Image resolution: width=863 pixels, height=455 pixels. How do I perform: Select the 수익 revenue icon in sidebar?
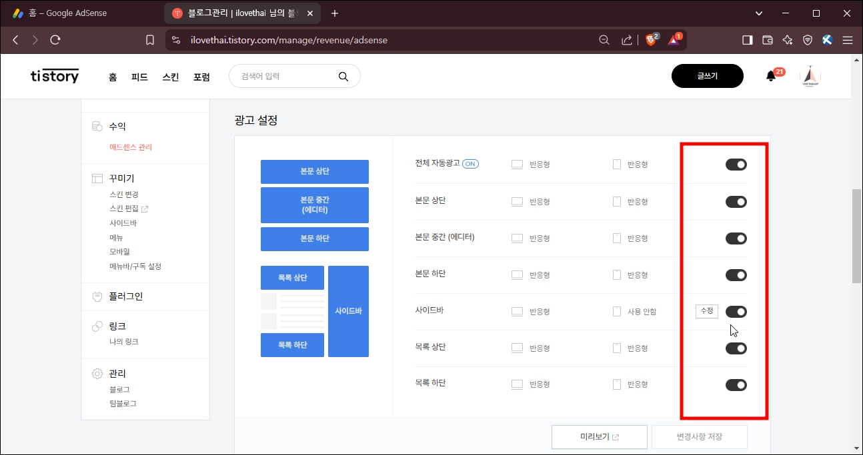coord(95,125)
